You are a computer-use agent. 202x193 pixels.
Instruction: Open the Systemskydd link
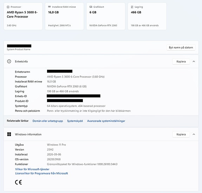pyautogui.click(x=75, y=121)
